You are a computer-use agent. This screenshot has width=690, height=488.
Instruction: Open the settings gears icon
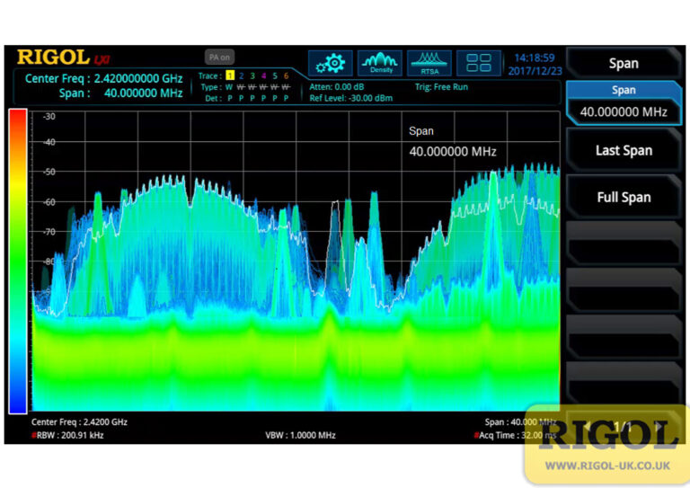tap(330, 64)
